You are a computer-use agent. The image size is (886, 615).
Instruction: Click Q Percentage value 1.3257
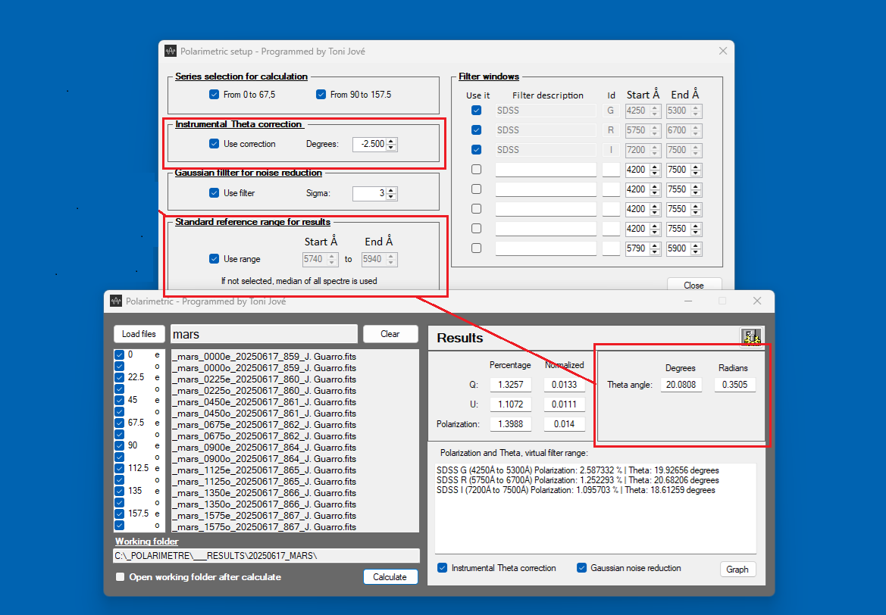[510, 385]
